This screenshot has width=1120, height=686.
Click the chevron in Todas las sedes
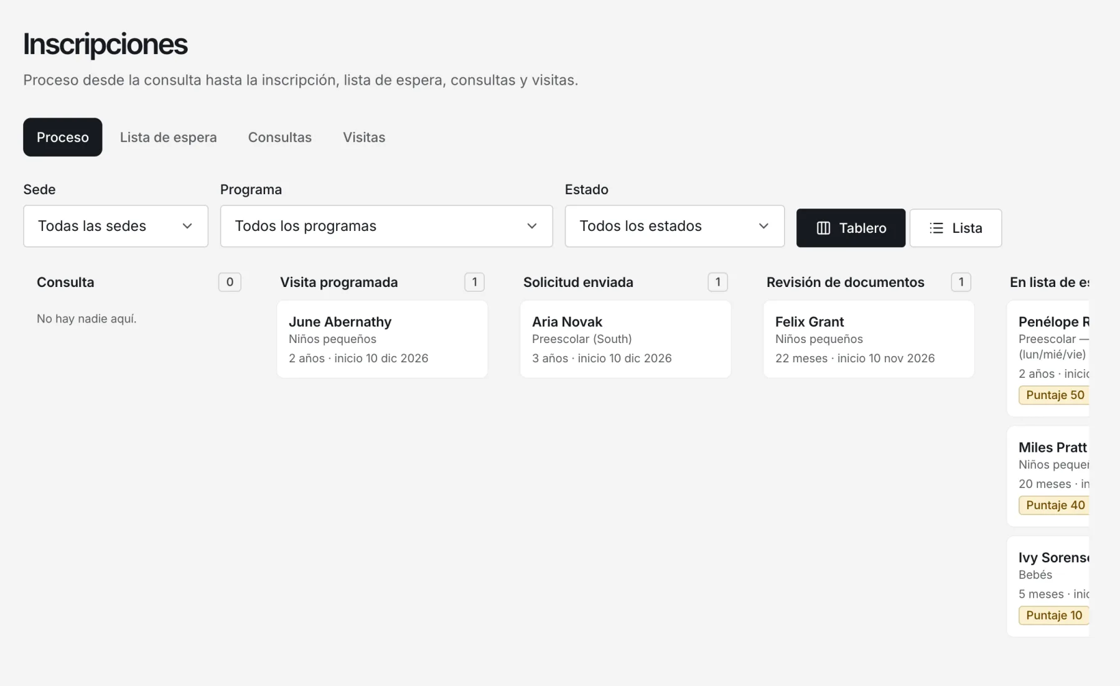click(187, 226)
